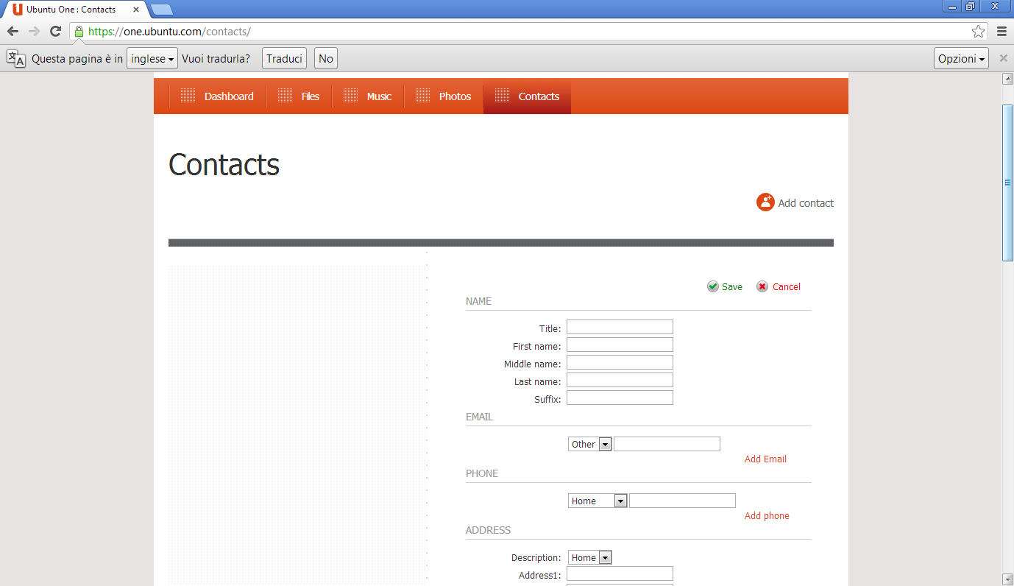The image size is (1014, 586).
Task: Click the Add Email link
Action: [765, 459]
